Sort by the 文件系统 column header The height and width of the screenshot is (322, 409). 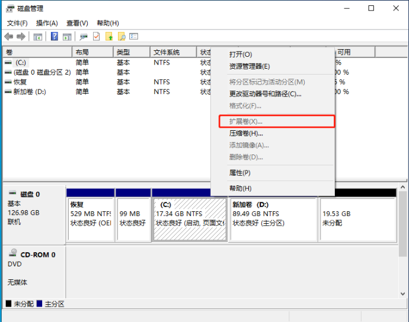(166, 52)
